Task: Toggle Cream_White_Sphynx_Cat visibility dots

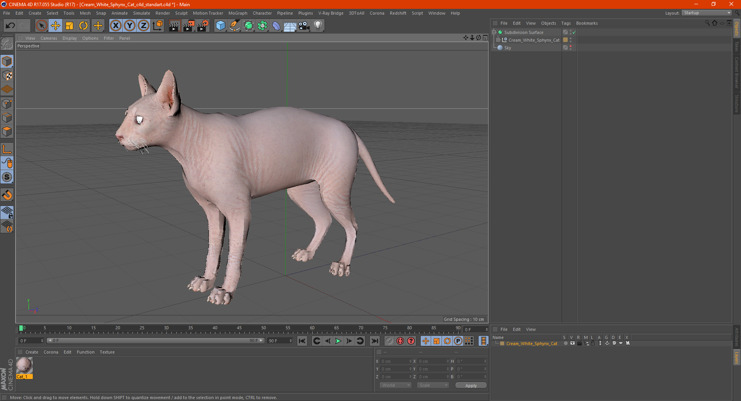Action: (x=570, y=40)
